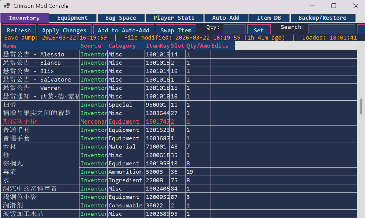Click the ItemKey column header
365x218 pixels.
(x=157, y=46)
